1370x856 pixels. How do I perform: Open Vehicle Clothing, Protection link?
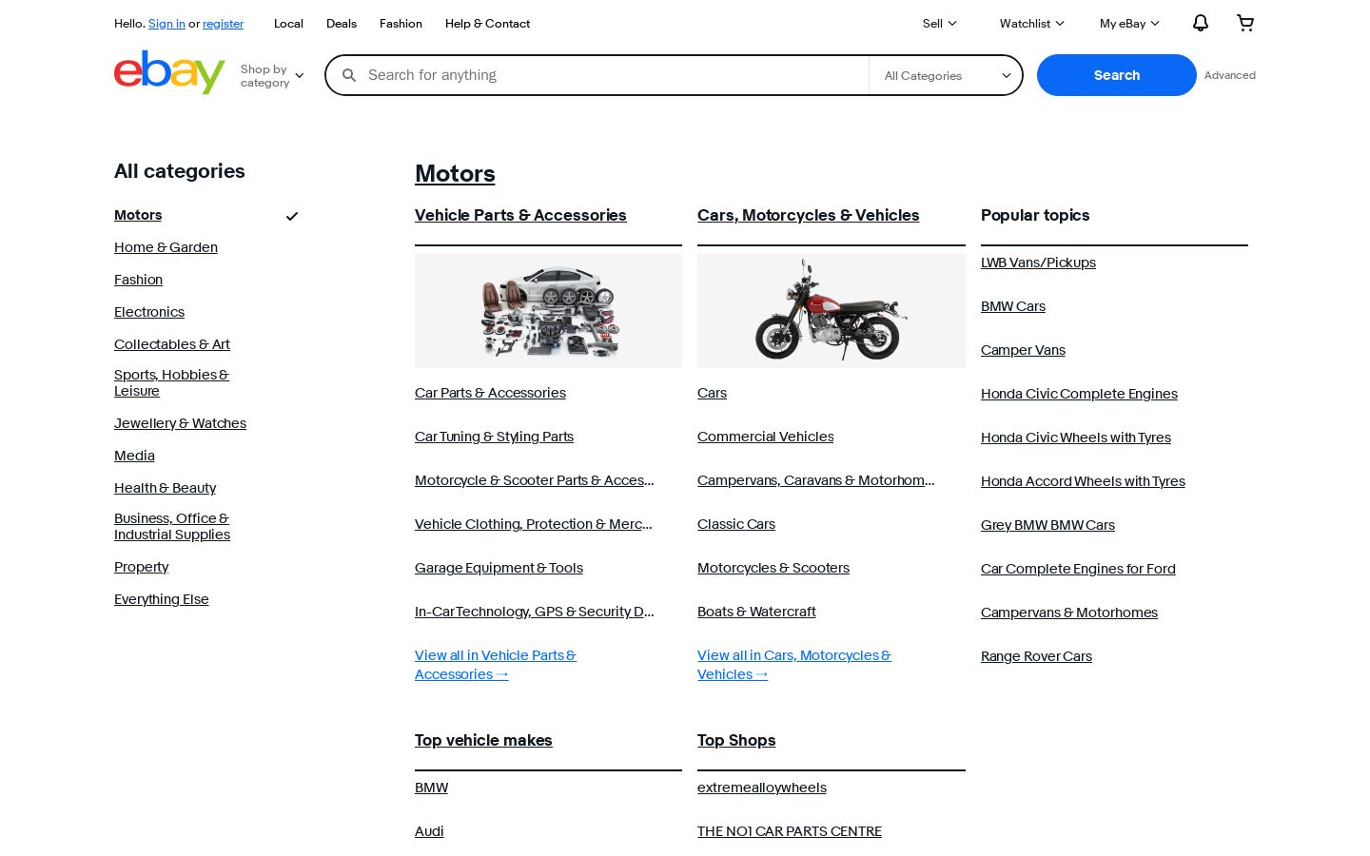(x=534, y=524)
